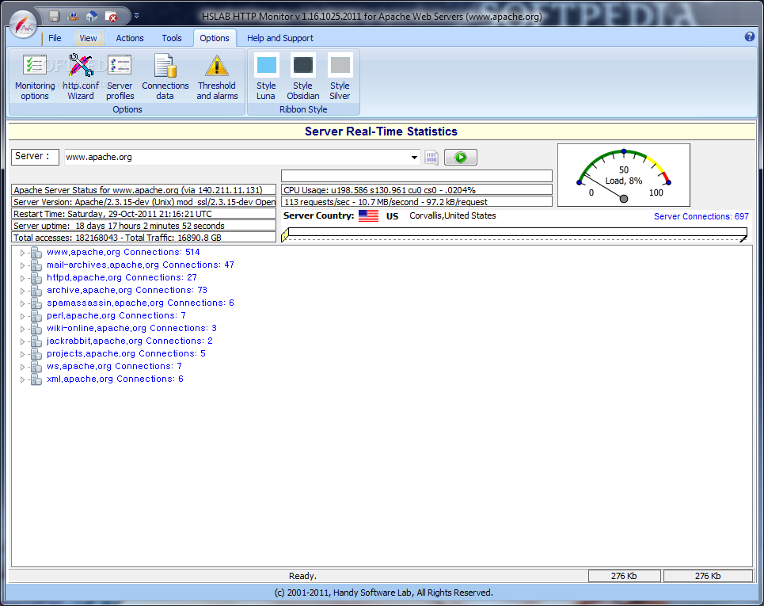Select perl.apache.org Connections: 7 row
This screenshot has height=606, width=764.
pos(116,315)
